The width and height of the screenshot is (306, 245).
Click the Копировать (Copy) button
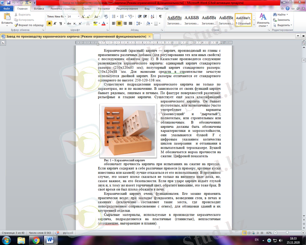tap(24, 20)
